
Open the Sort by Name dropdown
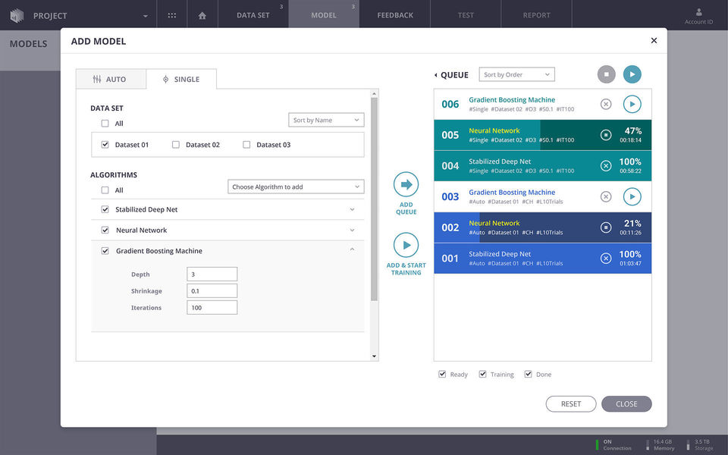click(326, 121)
